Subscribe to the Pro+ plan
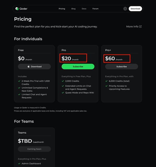This screenshot has height=167, width=156. coord(121,67)
